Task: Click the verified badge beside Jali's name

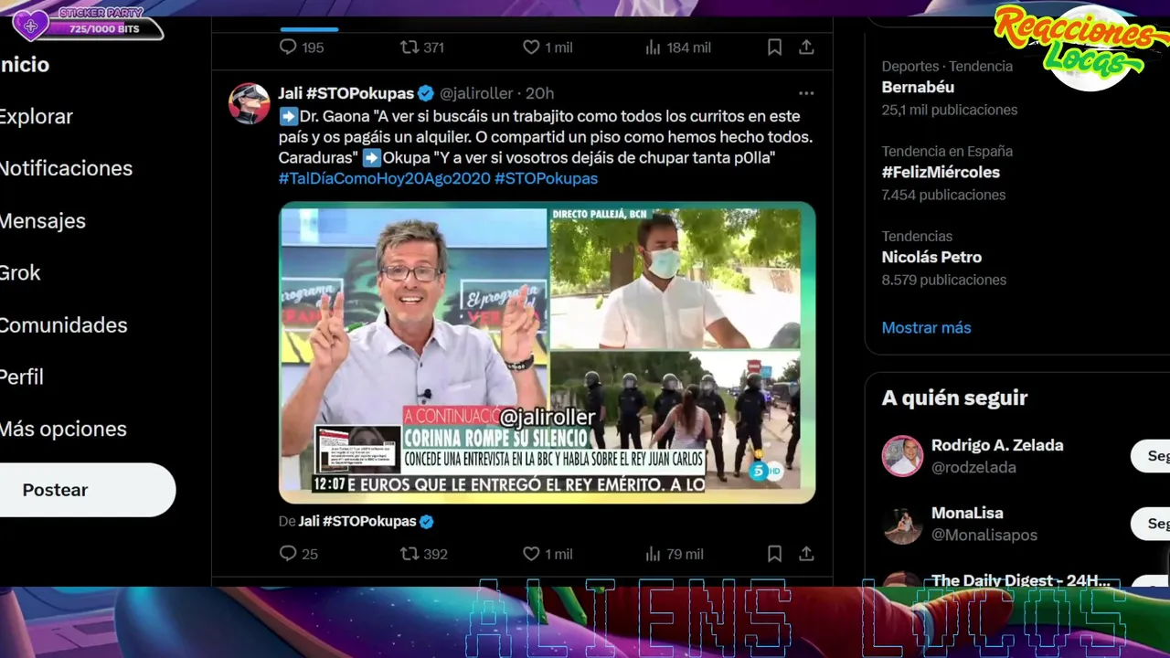Action: point(426,93)
